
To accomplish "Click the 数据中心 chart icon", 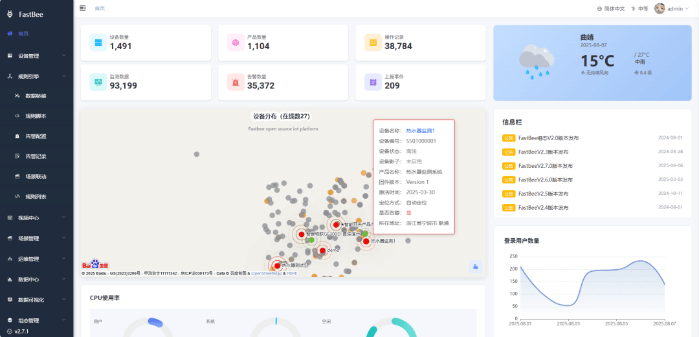I will coord(10,280).
